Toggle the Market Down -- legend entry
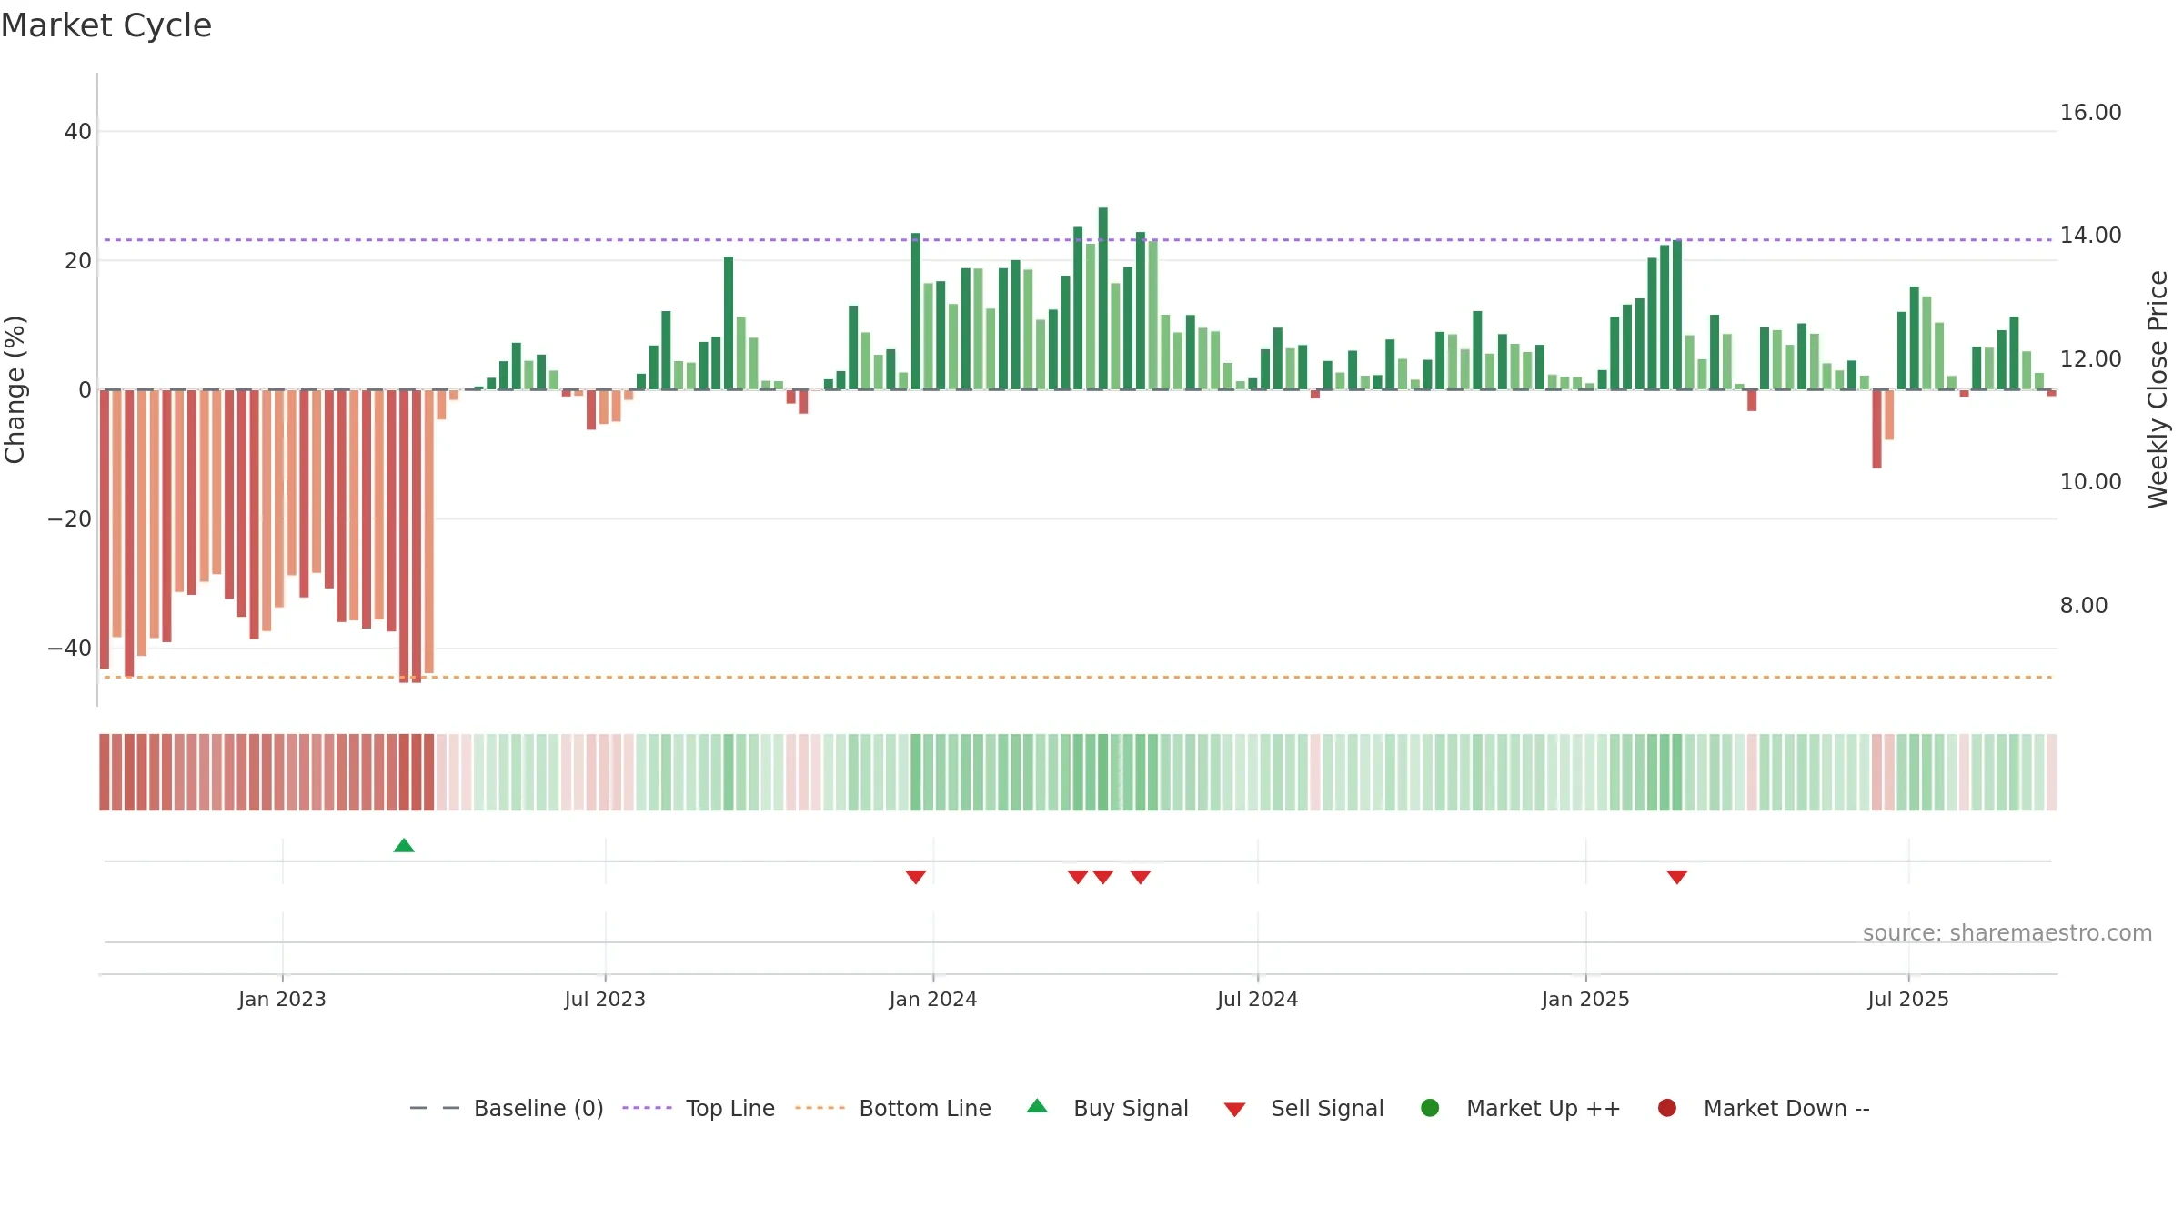This screenshot has width=2183, height=1228. 1763,1108
